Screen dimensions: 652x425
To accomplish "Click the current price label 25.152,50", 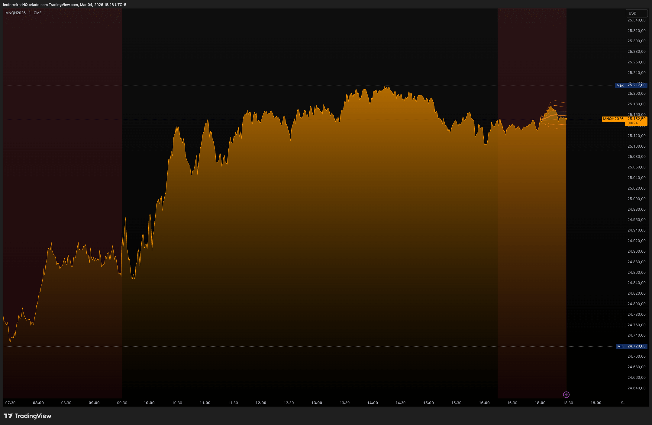I will tap(636, 119).
